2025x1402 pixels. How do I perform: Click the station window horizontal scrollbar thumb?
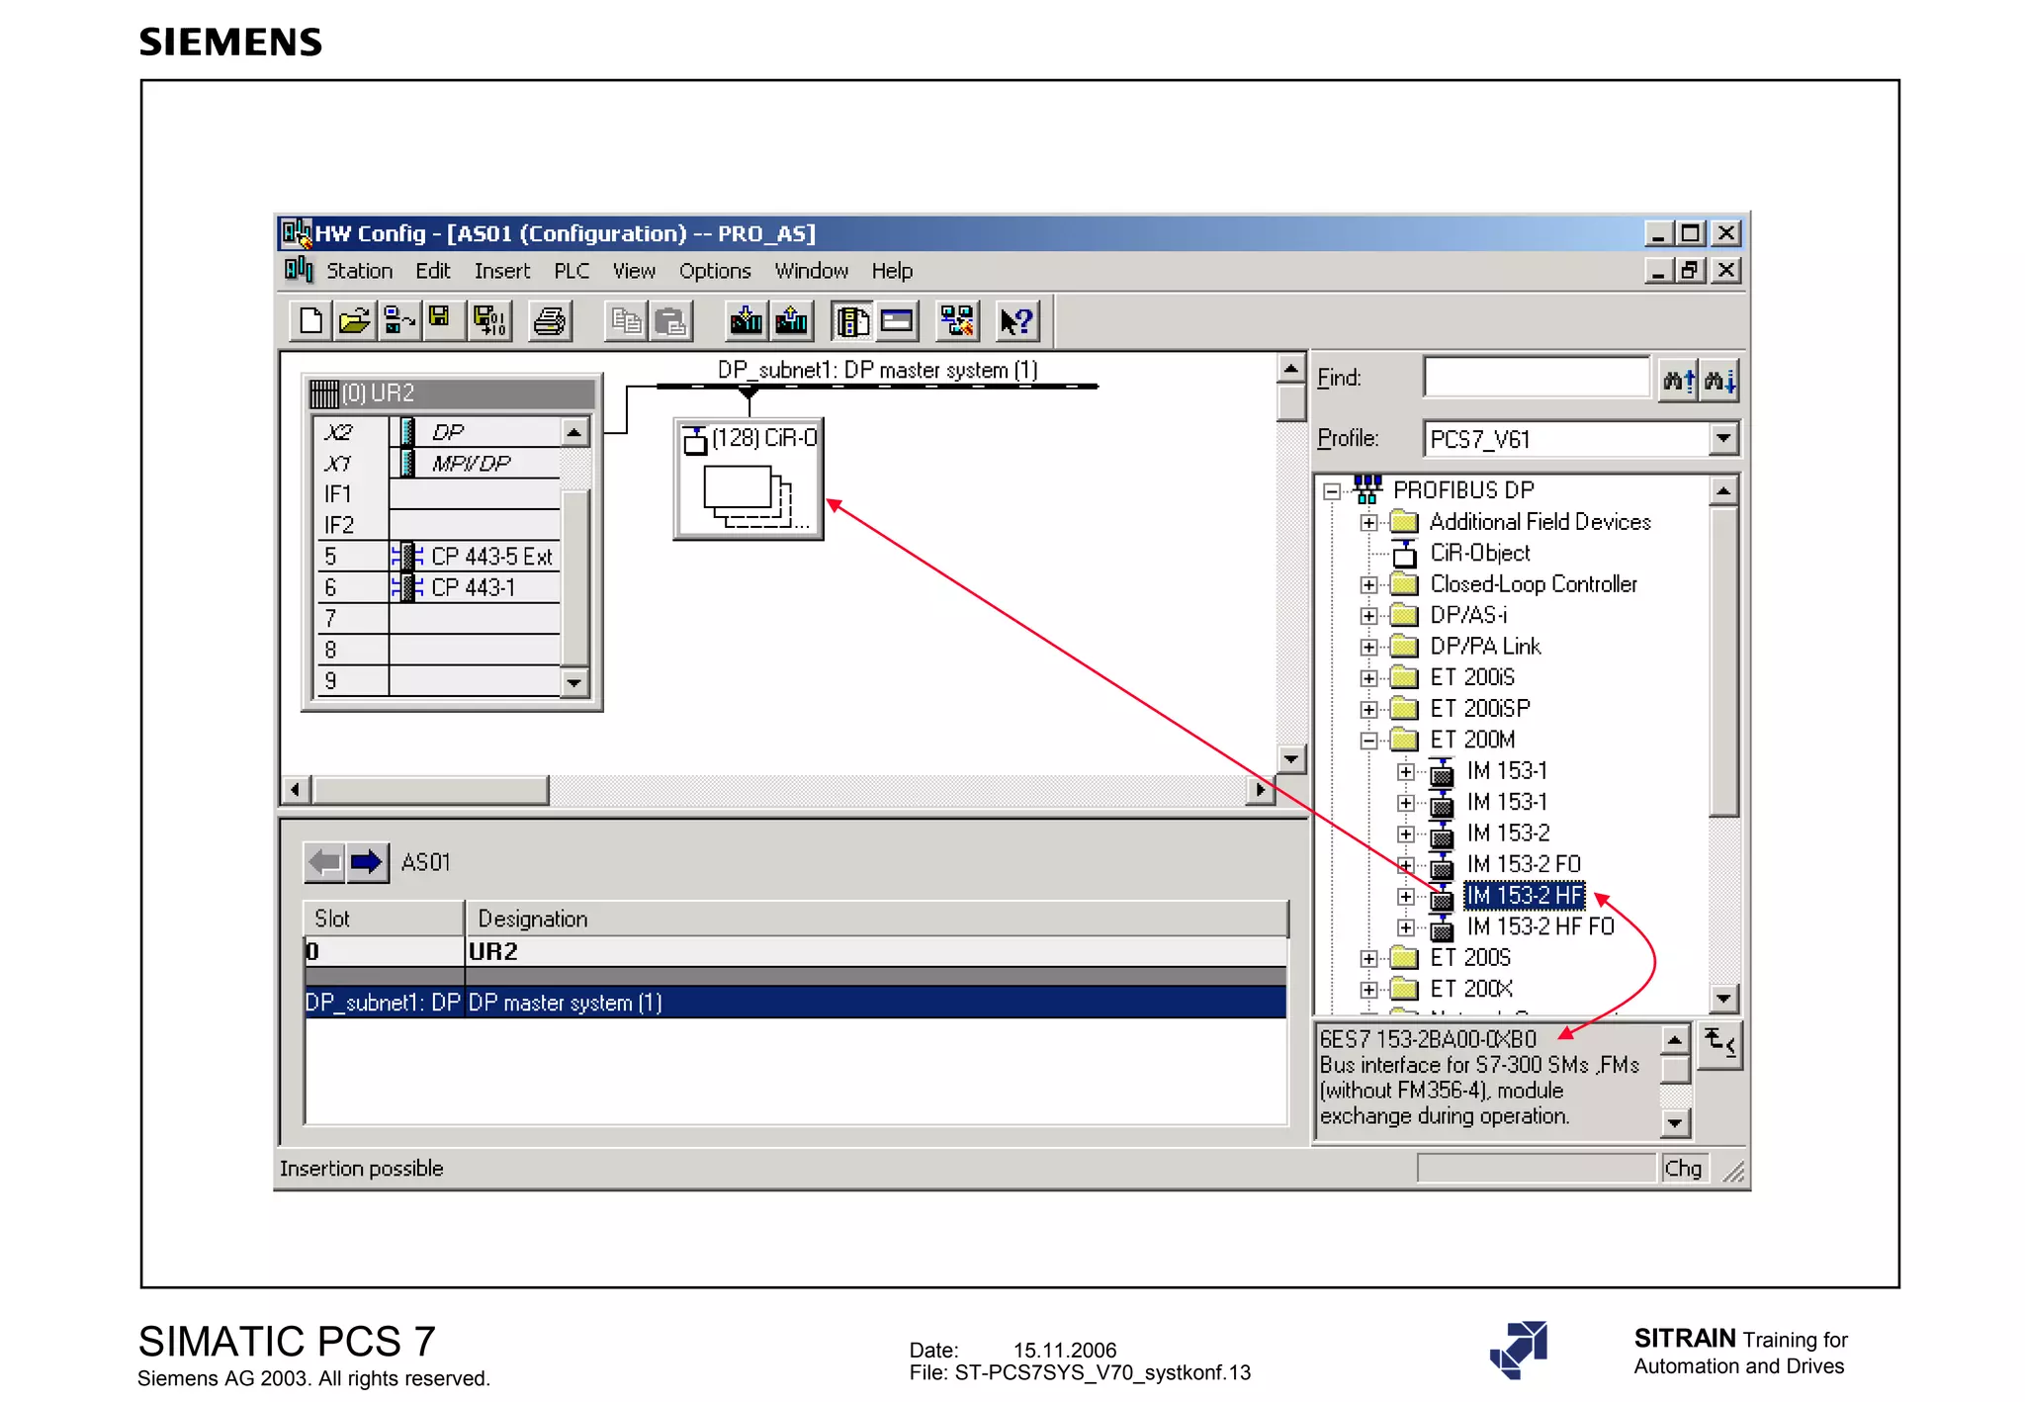click(x=431, y=789)
